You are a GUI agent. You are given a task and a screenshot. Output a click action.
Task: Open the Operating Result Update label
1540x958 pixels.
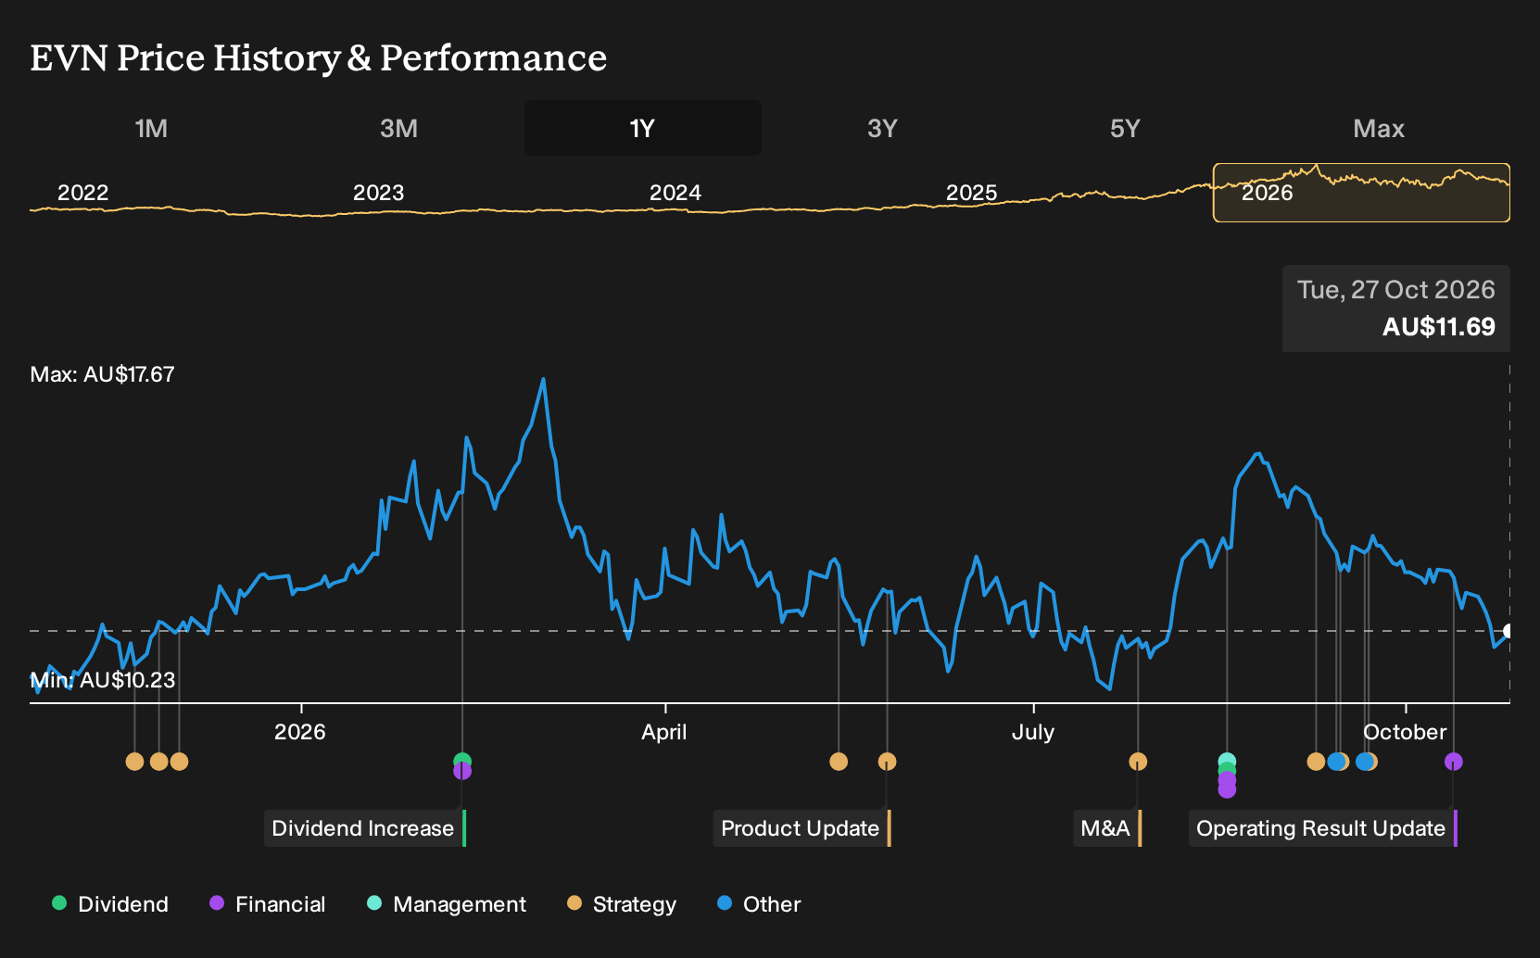(x=1323, y=828)
